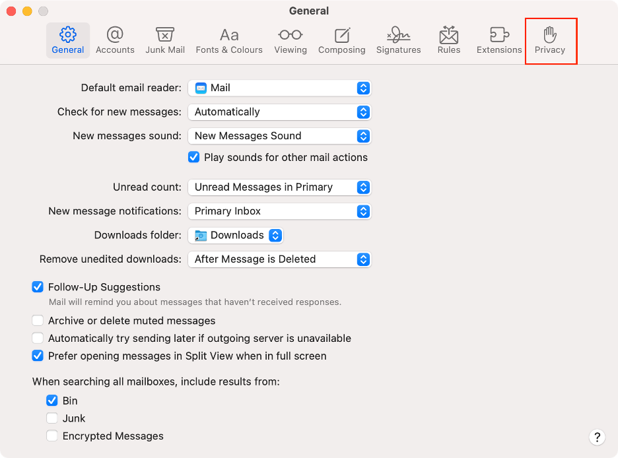Screen dimensions: 618x458
Task: Enable Archive or delete muted messages
Action: coord(38,320)
